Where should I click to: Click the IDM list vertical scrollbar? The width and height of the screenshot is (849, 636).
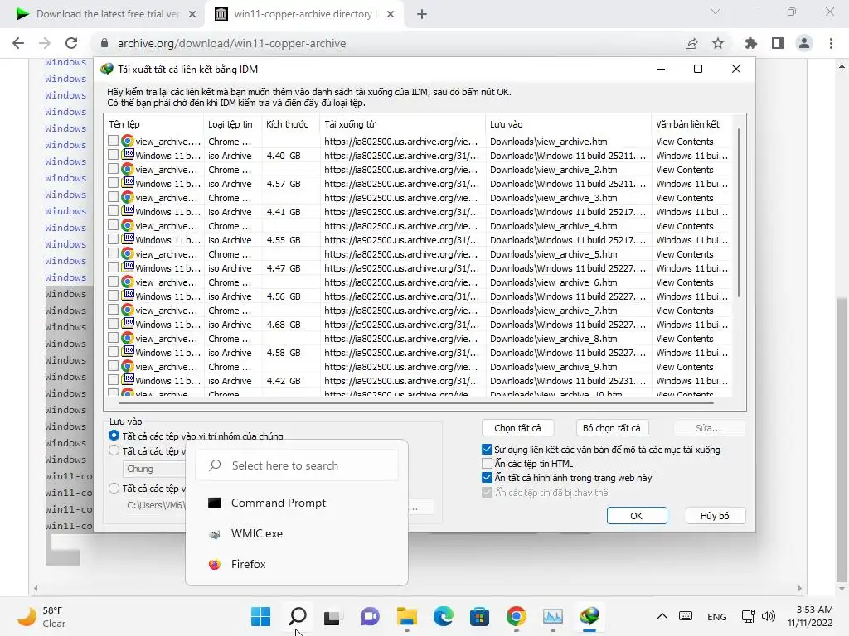point(739,214)
